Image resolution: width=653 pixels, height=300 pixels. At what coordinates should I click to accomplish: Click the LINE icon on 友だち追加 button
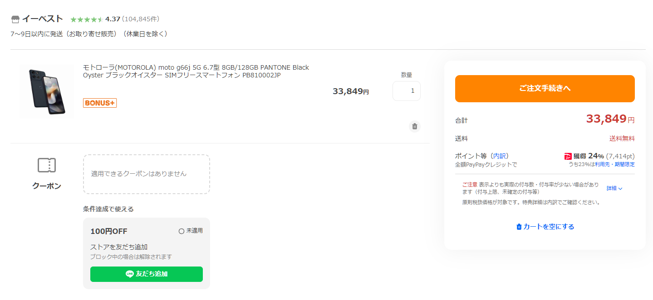[x=130, y=274]
